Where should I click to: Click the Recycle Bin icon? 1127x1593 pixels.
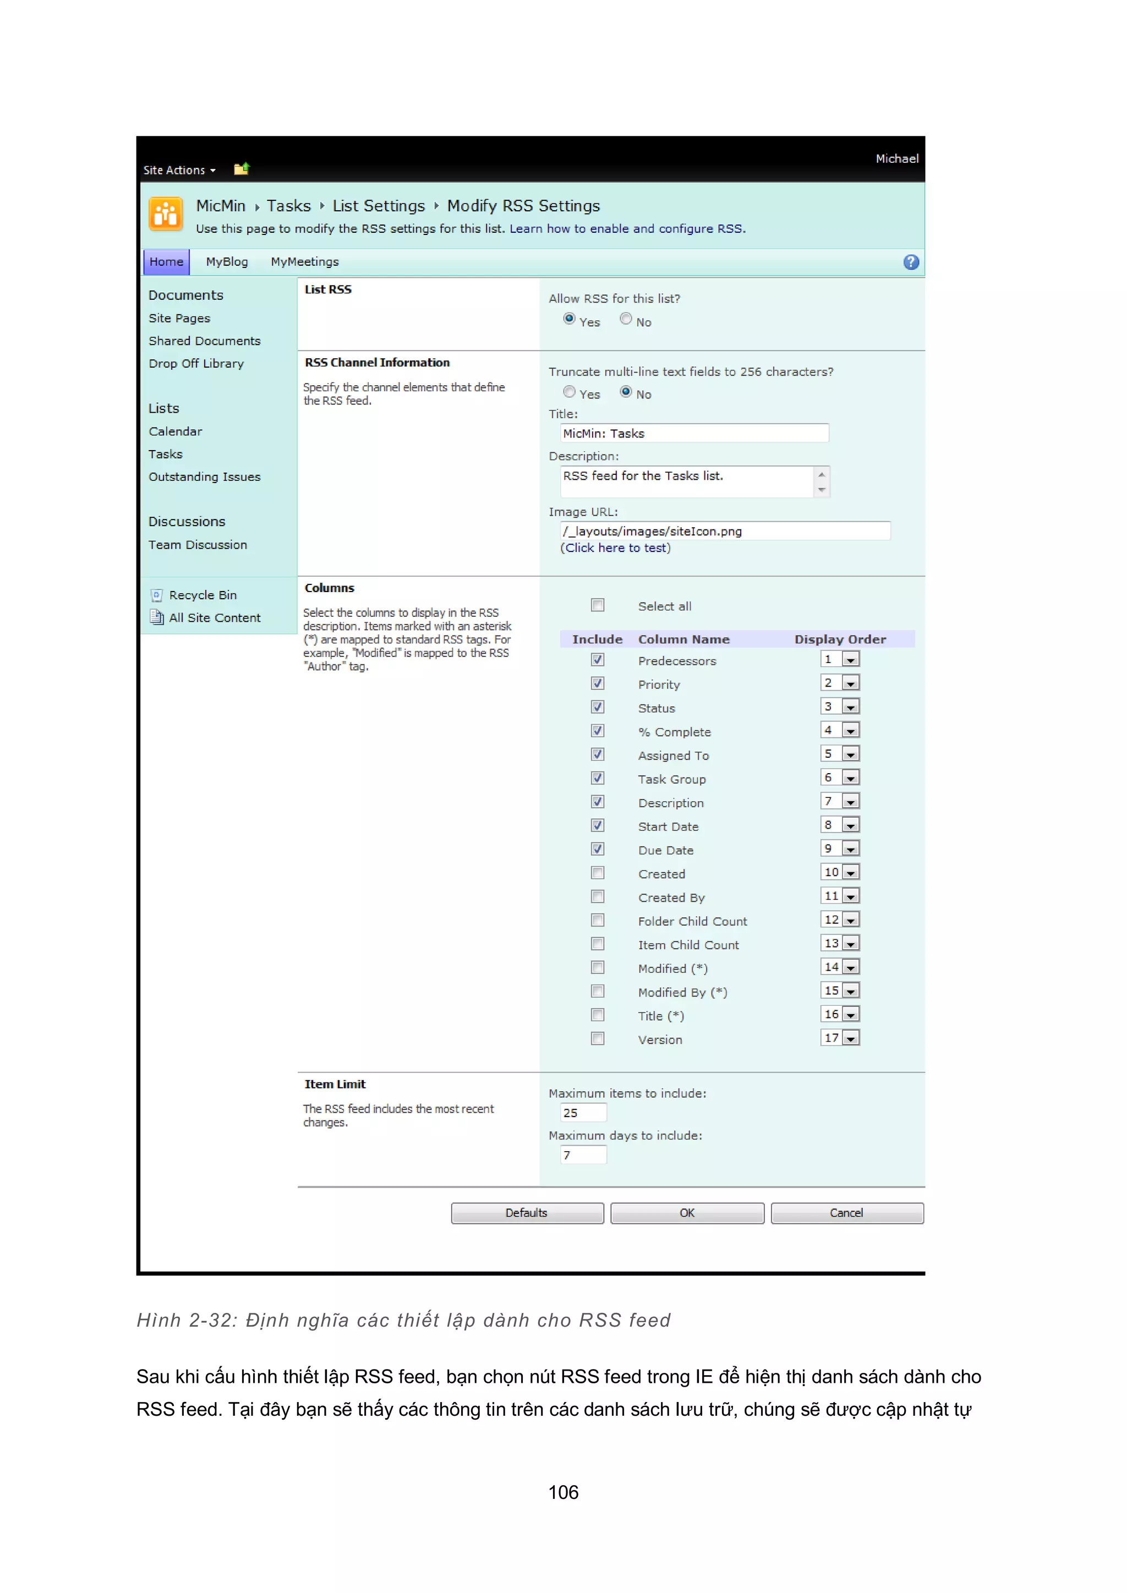(157, 595)
